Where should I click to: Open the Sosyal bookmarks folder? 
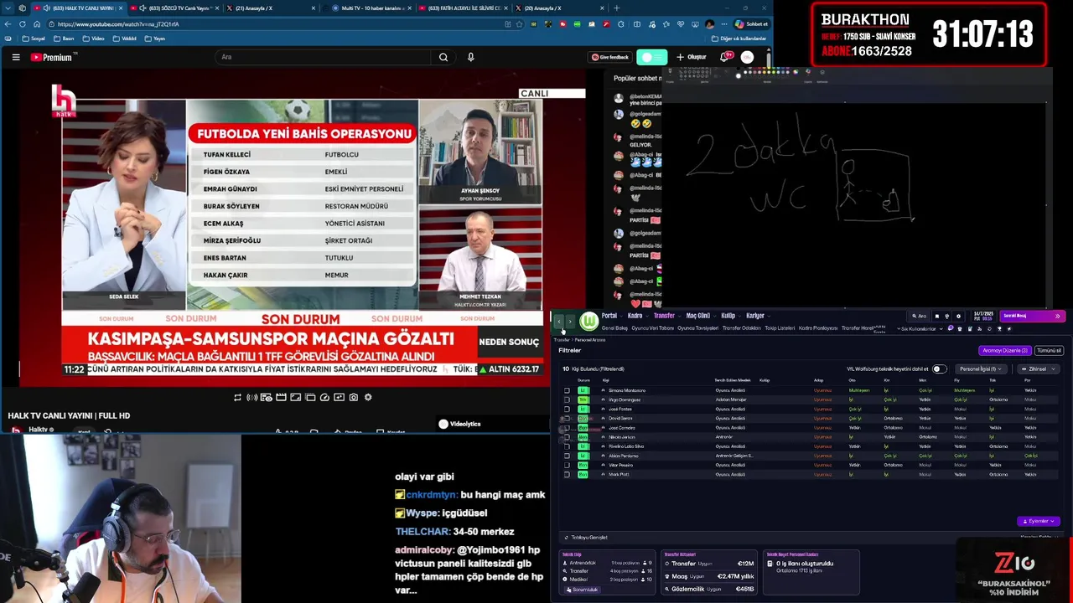coord(34,39)
